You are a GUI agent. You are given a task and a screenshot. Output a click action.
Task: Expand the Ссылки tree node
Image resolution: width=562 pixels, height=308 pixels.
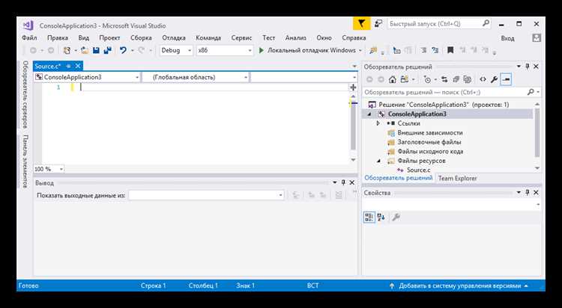[378, 123]
